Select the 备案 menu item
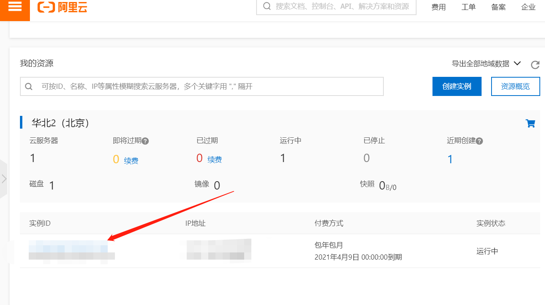Screen dimensions: 545x305 point(498,7)
